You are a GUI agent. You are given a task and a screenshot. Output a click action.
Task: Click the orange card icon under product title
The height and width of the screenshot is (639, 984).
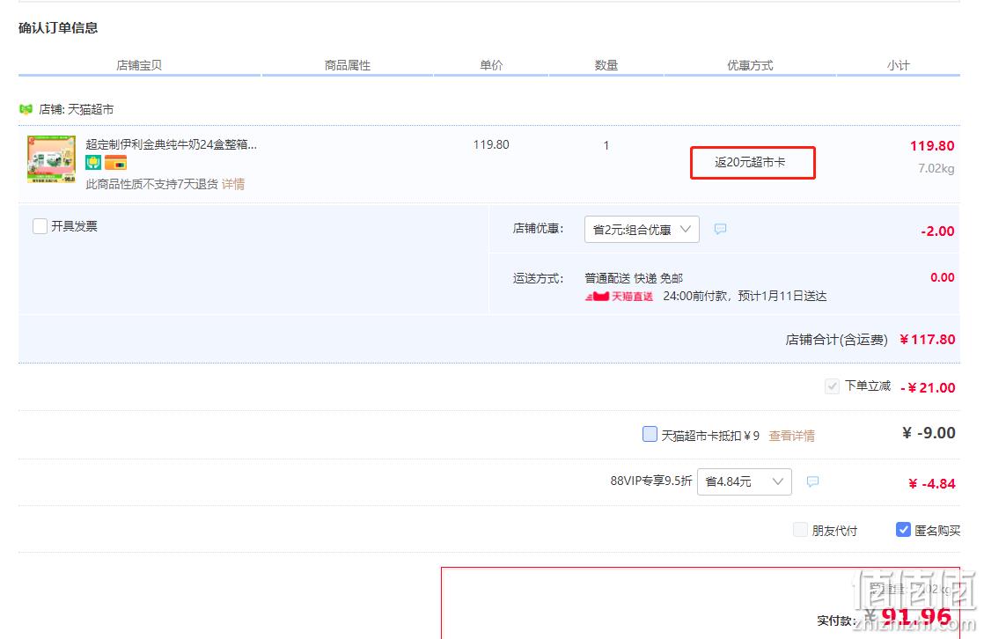[115, 163]
